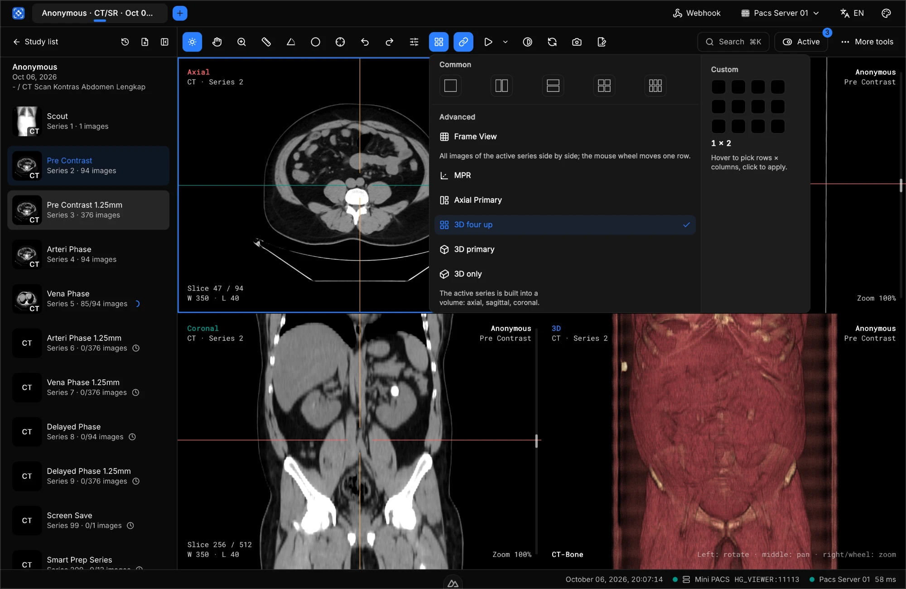The image size is (906, 589).
Task: Choose the 2x2 grid common layout
Action: [604, 86]
